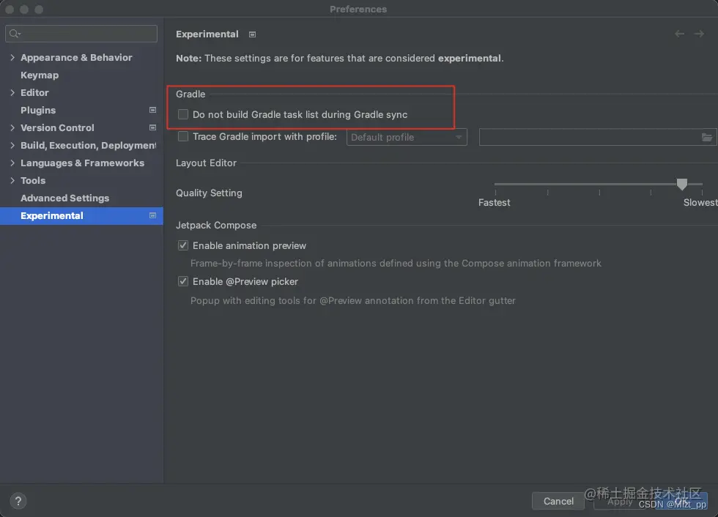The image size is (718, 517).
Task: Click the project-level icon beside Plugins
Action: [x=152, y=111]
